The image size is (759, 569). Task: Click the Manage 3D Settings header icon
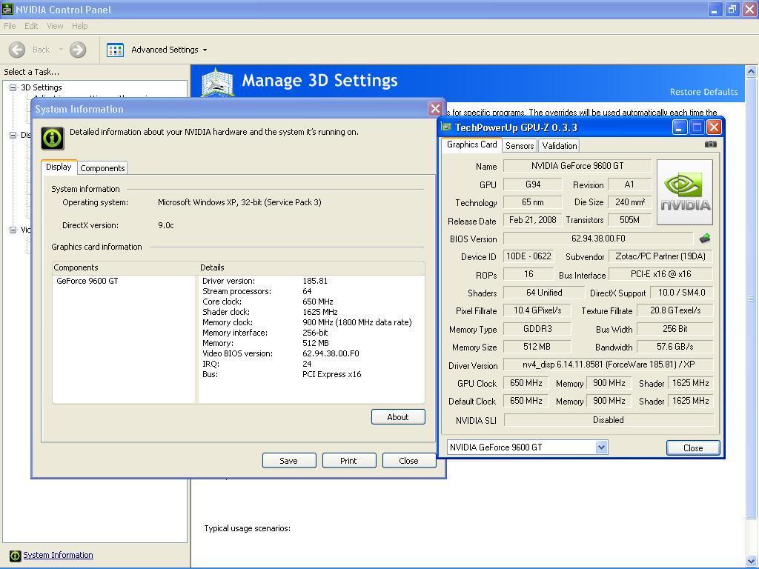pos(217,81)
